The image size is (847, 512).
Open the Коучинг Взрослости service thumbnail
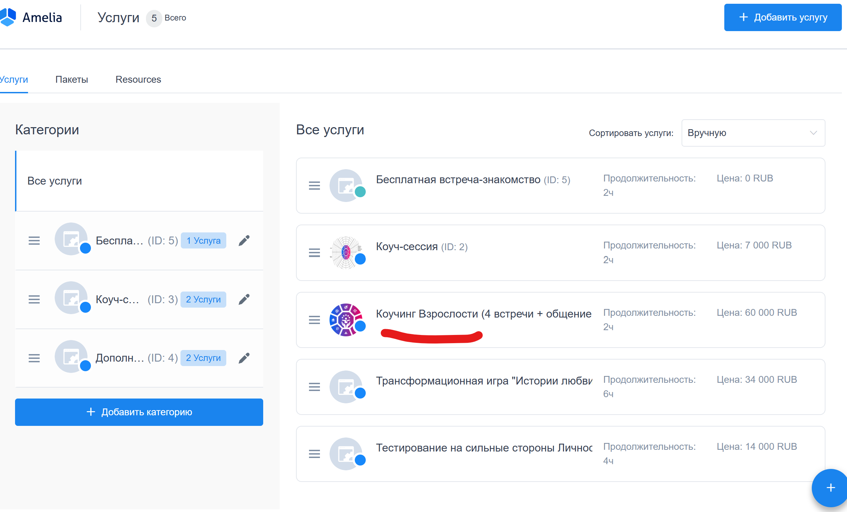point(346,320)
